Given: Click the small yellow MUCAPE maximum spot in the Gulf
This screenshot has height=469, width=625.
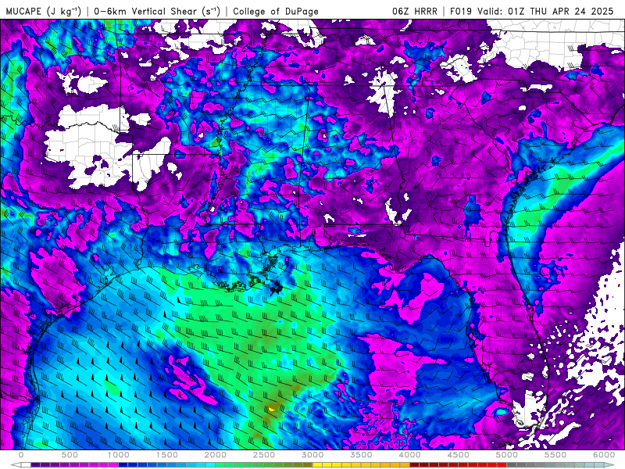Looking at the screenshot, I should (x=272, y=409).
